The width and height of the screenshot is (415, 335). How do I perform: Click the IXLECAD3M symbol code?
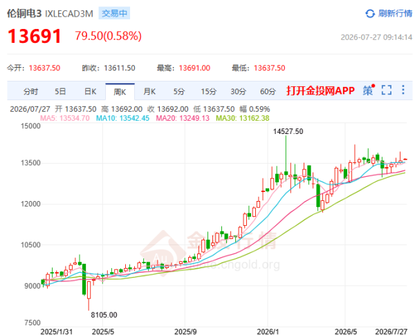(68, 14)
